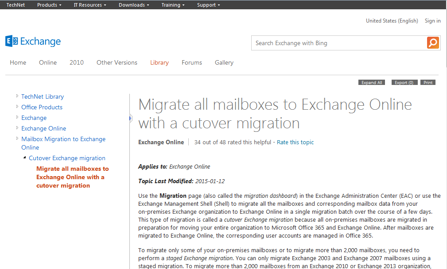447x269 pixels.
Task: Open the Exchange Online tree link
Action: click(43, 128)
